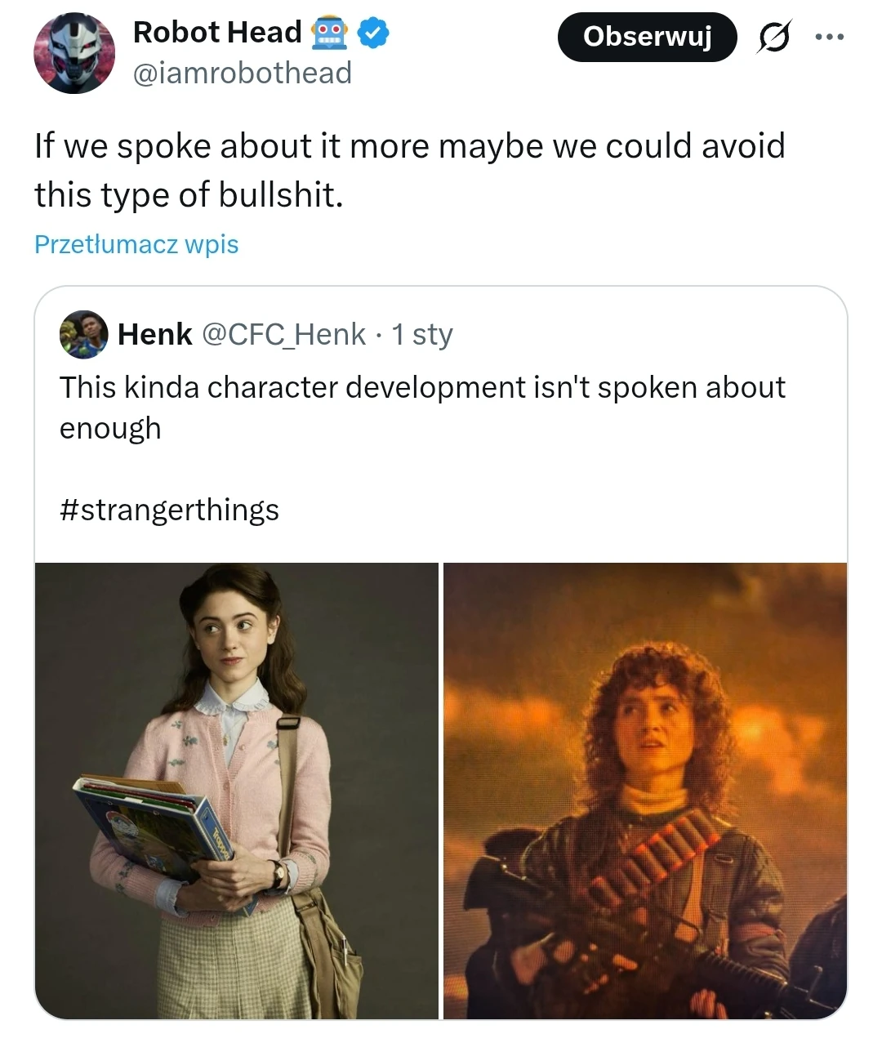
Task: Click the blue verified badge
Action: coord(372,33)
